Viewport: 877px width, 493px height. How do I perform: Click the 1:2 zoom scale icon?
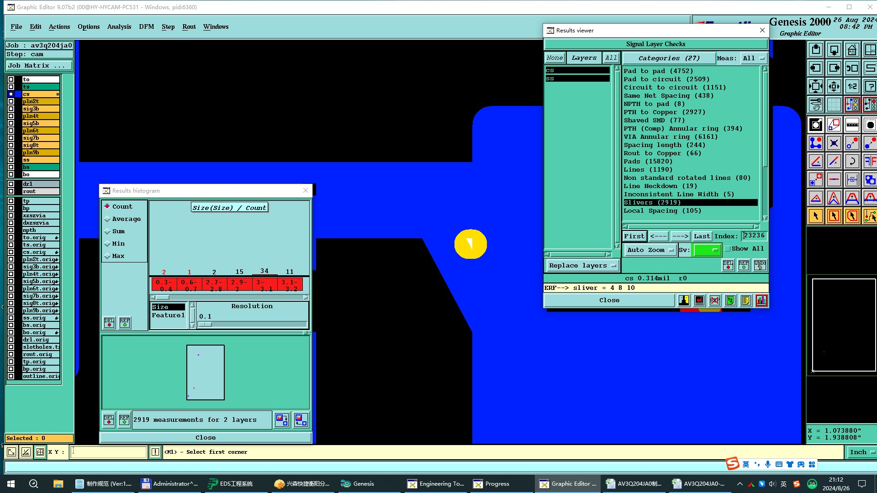(852, 86)
